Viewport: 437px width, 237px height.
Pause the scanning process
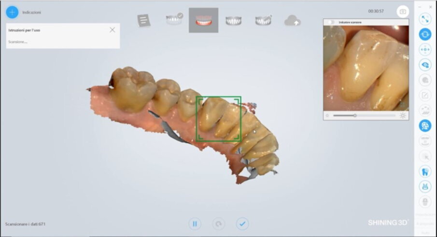pos(195,223)
